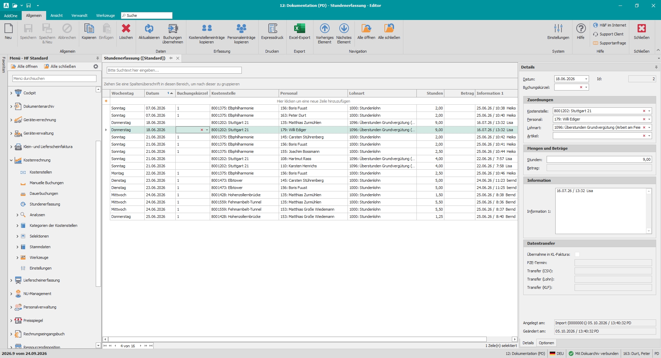The width and height of the screenshot is (661, 358).
Task: Click the Support Client link
Action: point(608,34)
